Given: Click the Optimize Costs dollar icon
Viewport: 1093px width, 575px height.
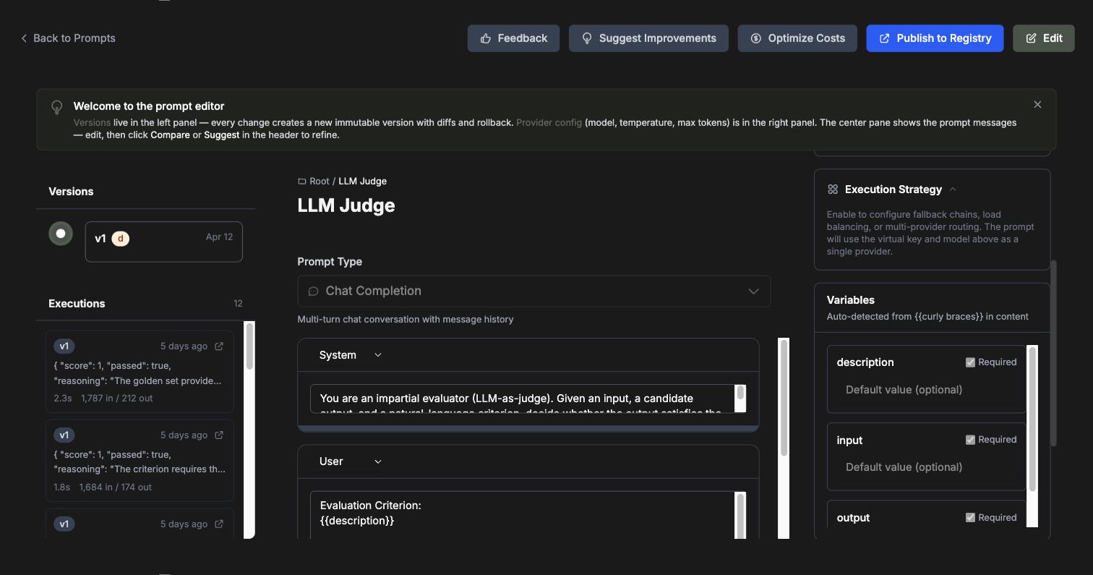Looking at the screenshot, I should point(756,38).
